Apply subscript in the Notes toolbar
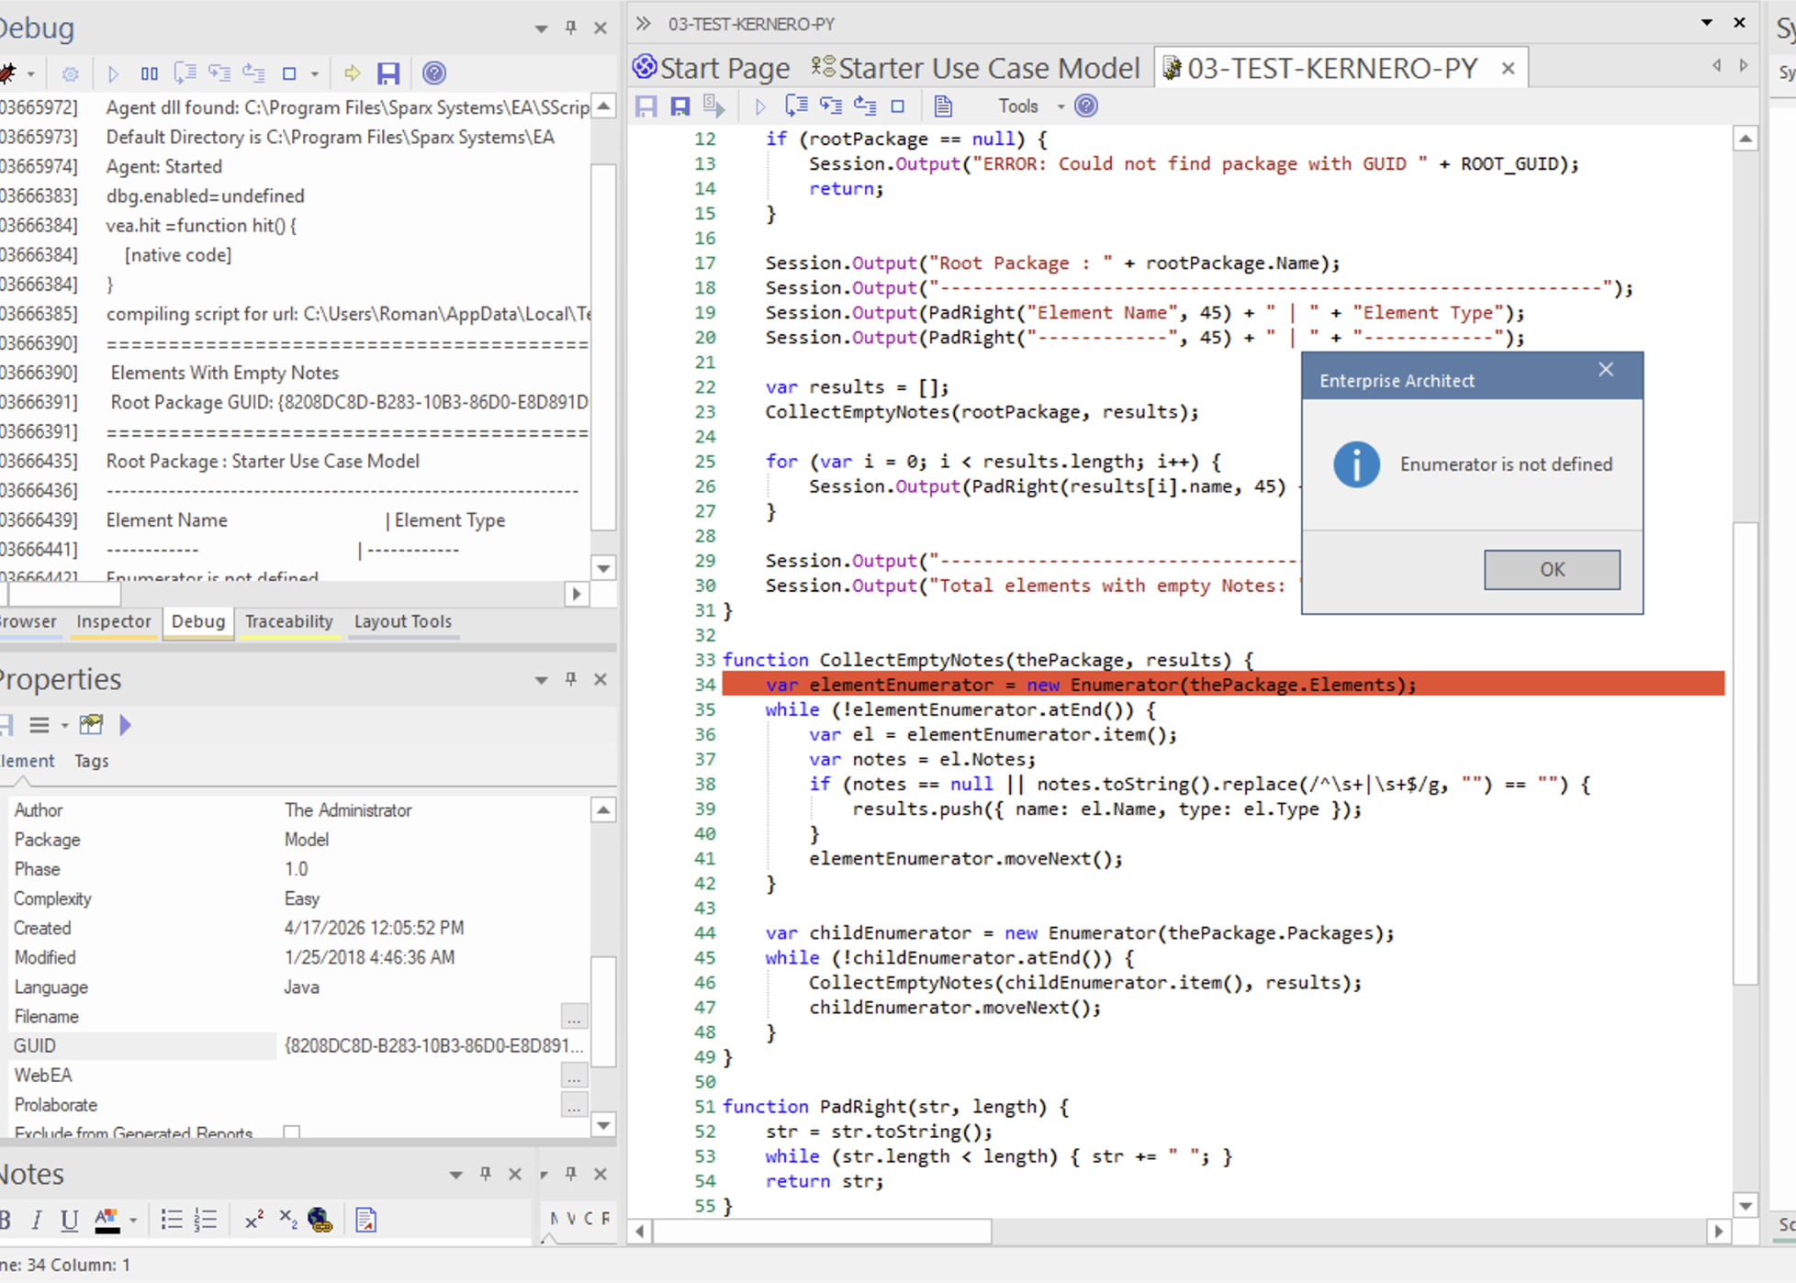 pyautogui.click(x=287, y=1220)
